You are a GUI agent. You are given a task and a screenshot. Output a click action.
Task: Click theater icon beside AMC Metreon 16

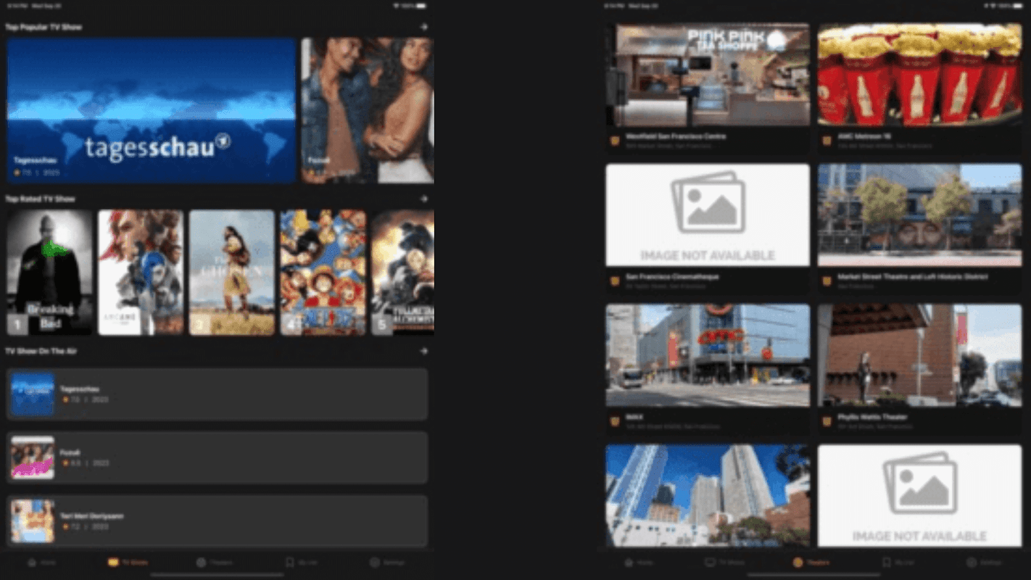(827, 141)
